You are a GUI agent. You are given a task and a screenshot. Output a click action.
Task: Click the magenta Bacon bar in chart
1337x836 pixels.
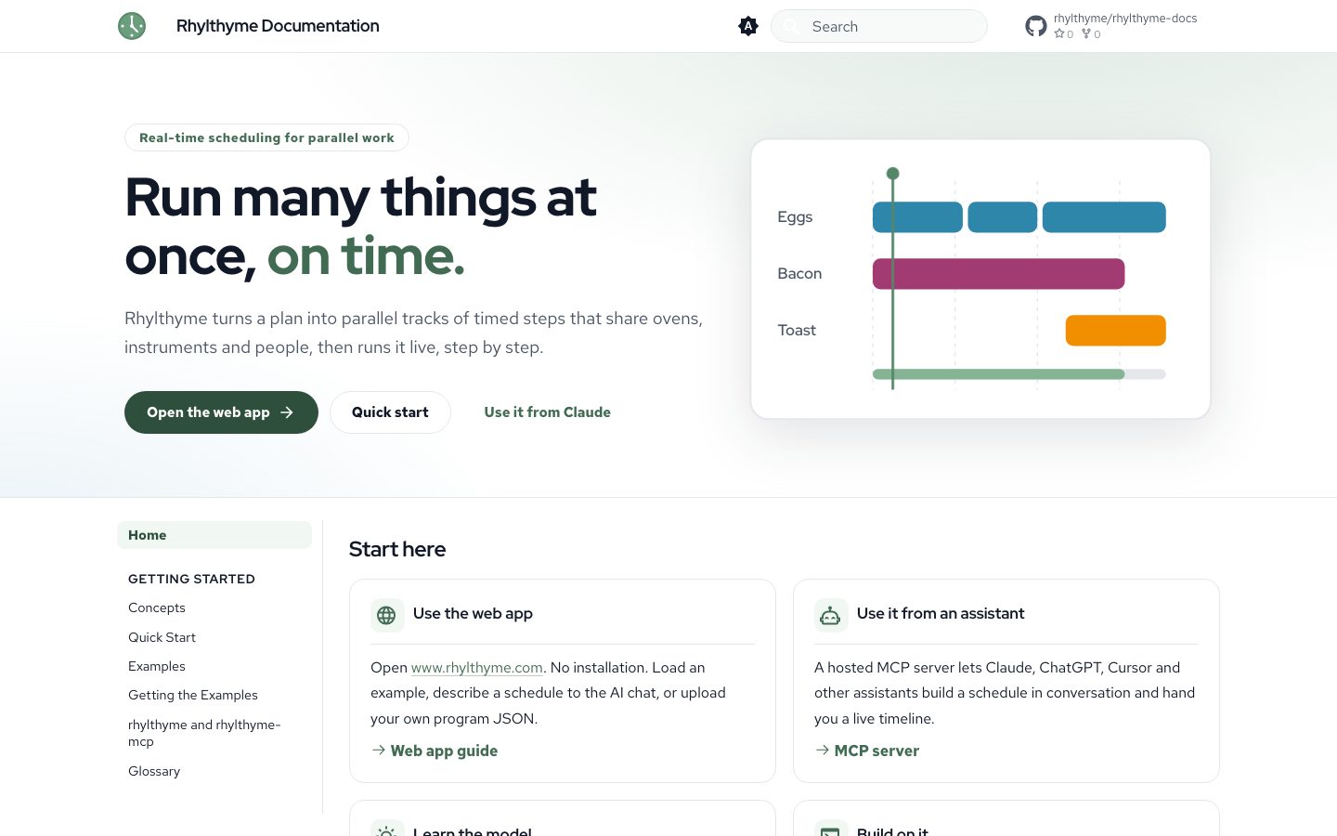pos(999,274)
